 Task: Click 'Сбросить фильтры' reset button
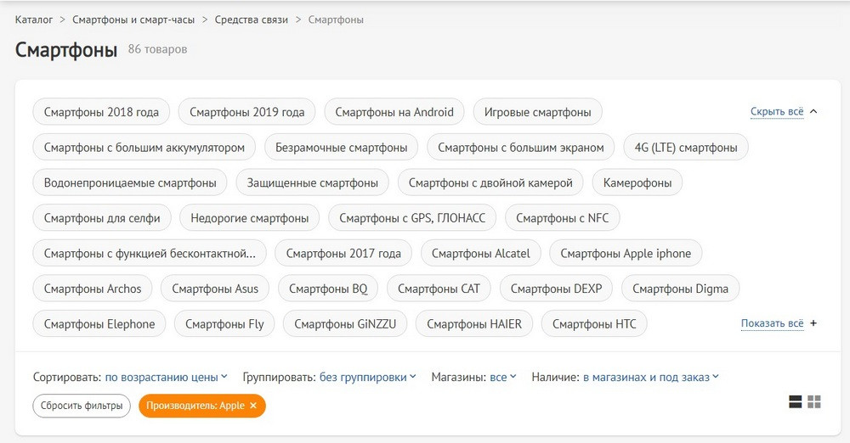82,406
